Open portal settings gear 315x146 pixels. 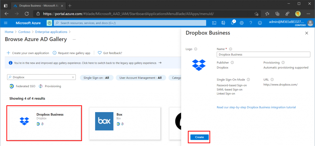242,23
